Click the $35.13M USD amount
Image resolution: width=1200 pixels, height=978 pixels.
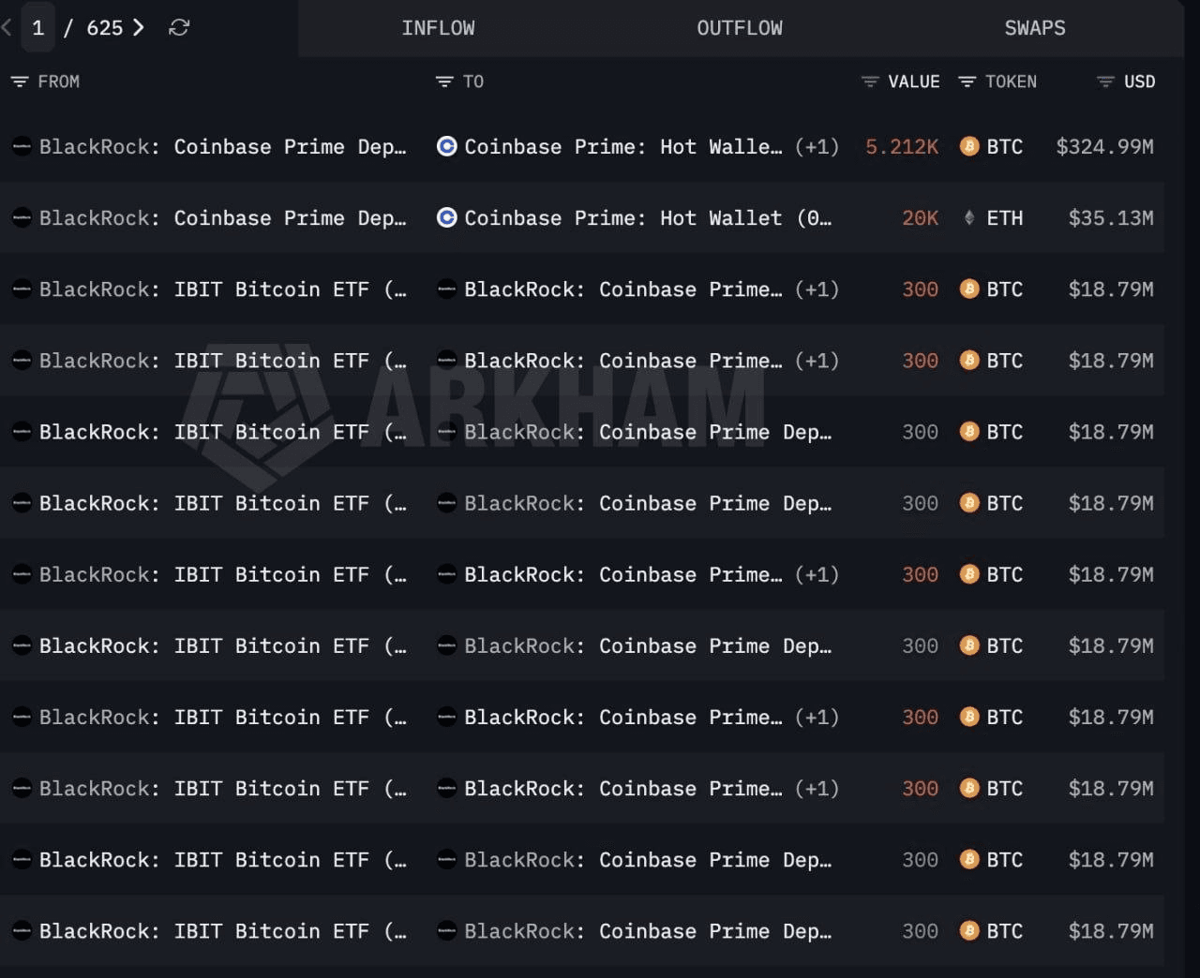pyautogui.click(x=1111, y=218)
